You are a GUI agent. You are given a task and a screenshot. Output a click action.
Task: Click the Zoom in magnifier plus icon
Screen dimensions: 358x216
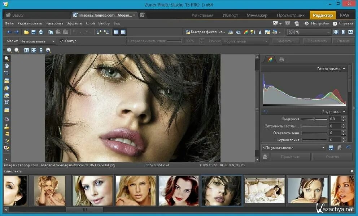(9, 50)
